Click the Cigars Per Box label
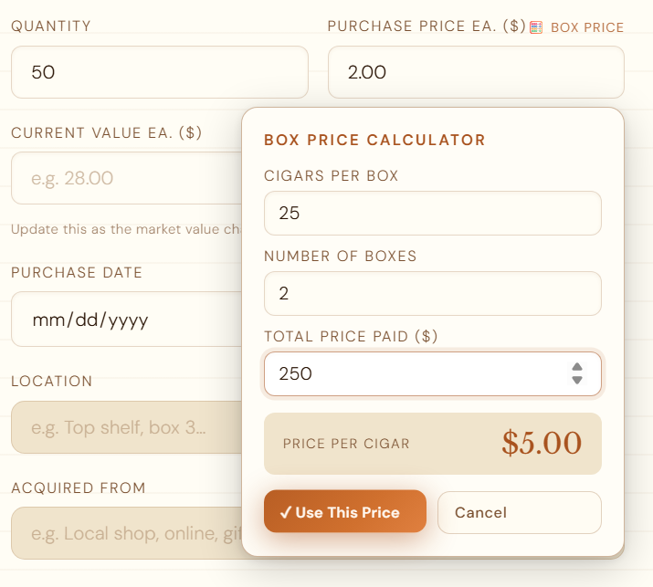653x587 pixels. coord(332,176)
